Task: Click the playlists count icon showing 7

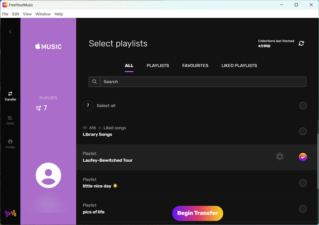Action: 38,108
